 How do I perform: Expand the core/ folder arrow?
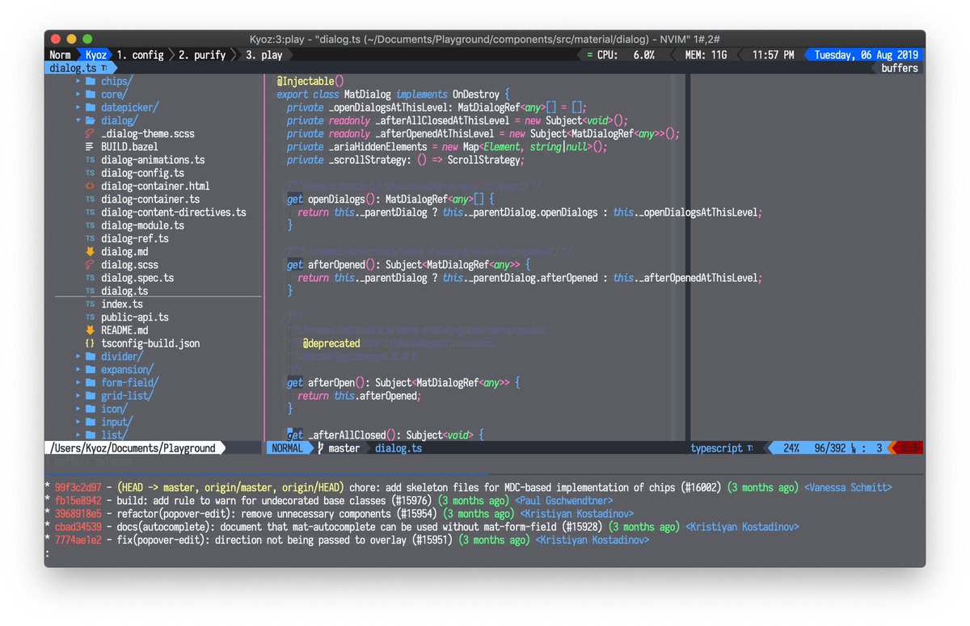pyautogui.click(x=78, y=95)
